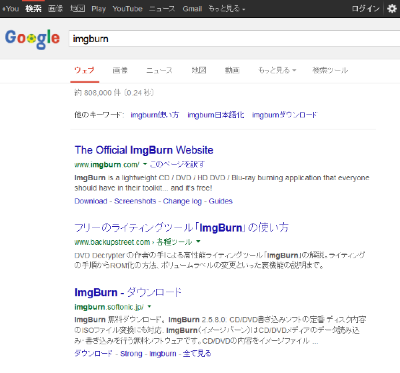The height and width of the screenshot is (373, 400).
Task: Switch to the 画像 search tab
Action: coord(120,70)
